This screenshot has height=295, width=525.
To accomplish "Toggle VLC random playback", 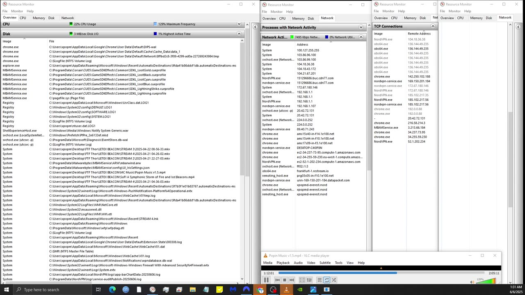I will tap(334, 280).
